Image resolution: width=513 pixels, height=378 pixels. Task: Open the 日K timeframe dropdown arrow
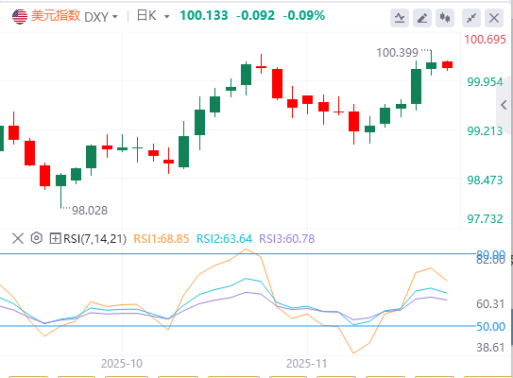[x=167, y=16]
